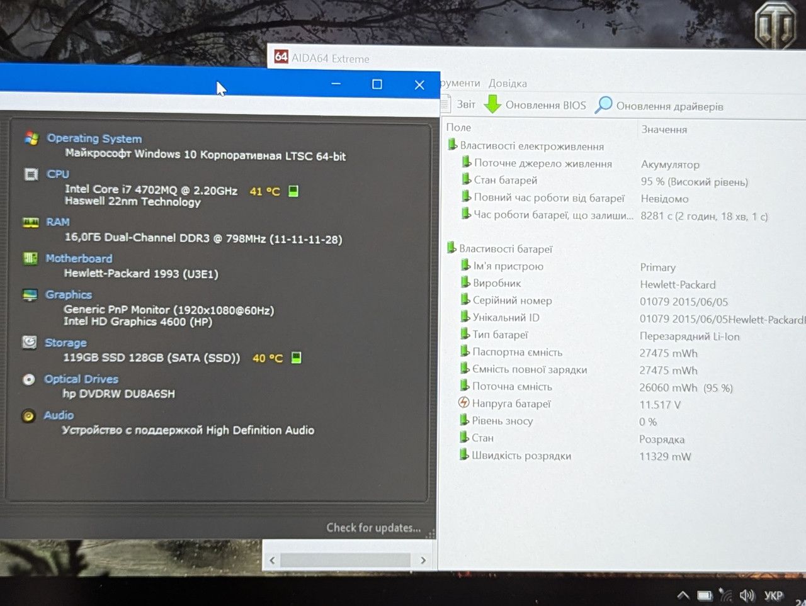Click the Storage drive icon

(x=29, y=342)
